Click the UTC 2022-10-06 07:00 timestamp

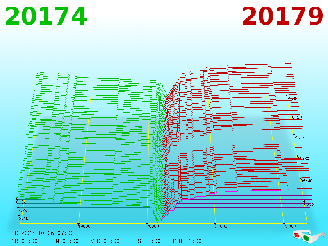(x=41, y=233)
